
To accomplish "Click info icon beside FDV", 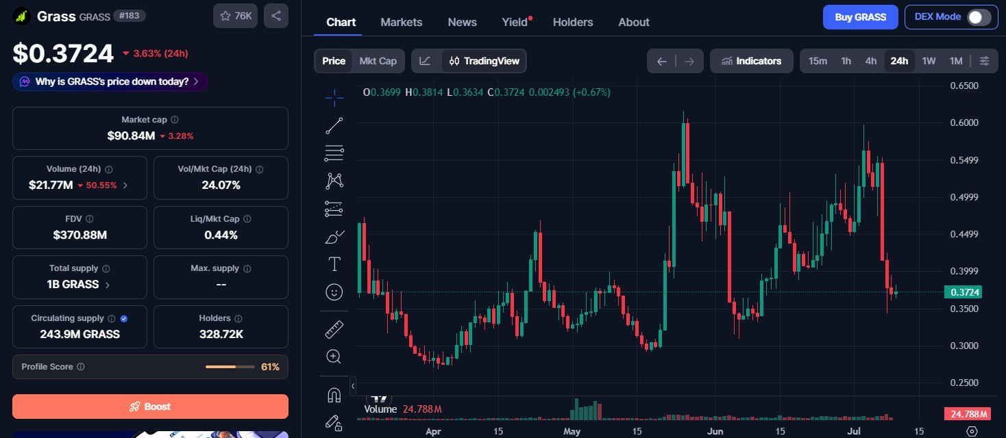I will tap(90, 219).
